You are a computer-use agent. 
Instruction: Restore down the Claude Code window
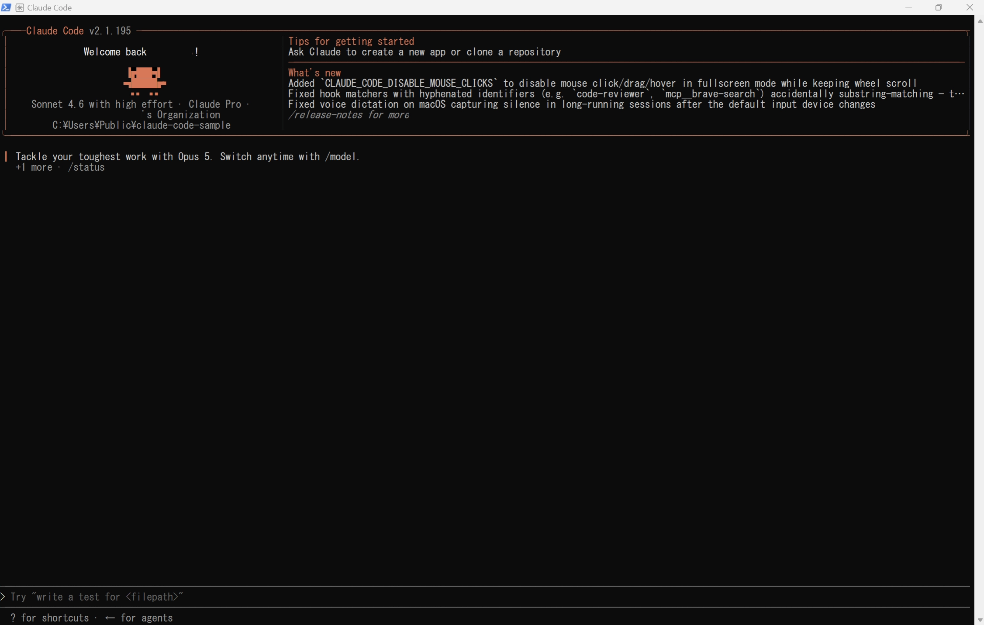click(x=939, y=7)
